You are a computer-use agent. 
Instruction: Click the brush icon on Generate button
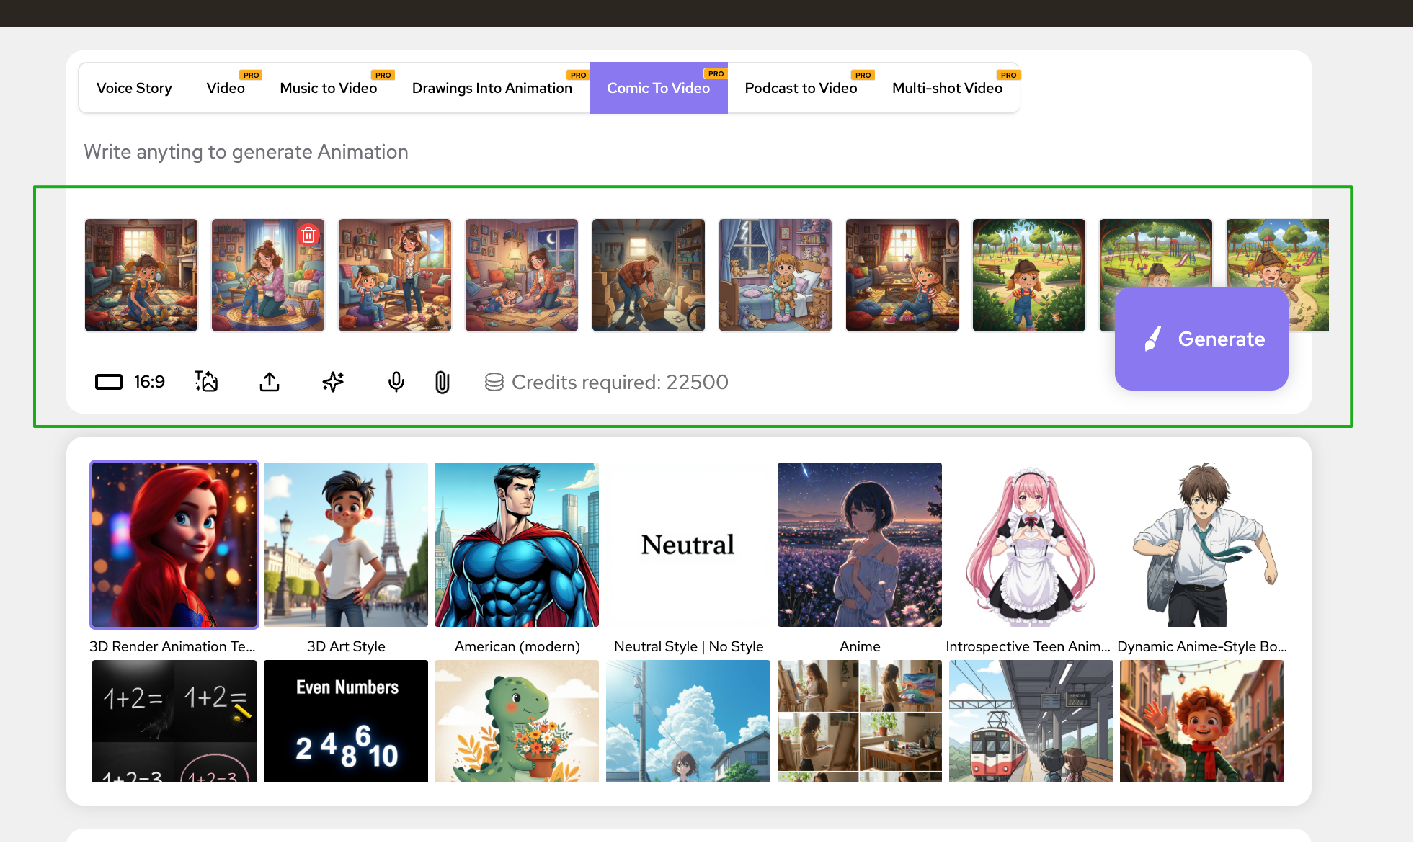click(1152, 339)
